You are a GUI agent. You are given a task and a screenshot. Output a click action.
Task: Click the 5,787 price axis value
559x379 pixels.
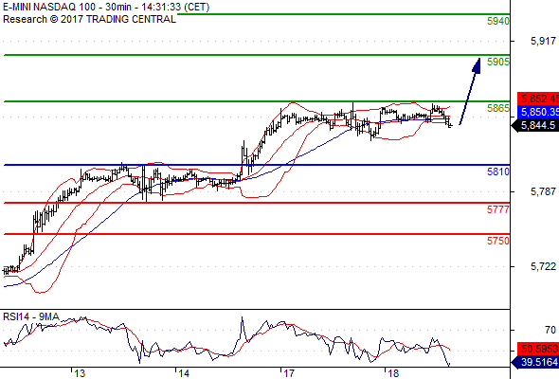pos(543,191)
